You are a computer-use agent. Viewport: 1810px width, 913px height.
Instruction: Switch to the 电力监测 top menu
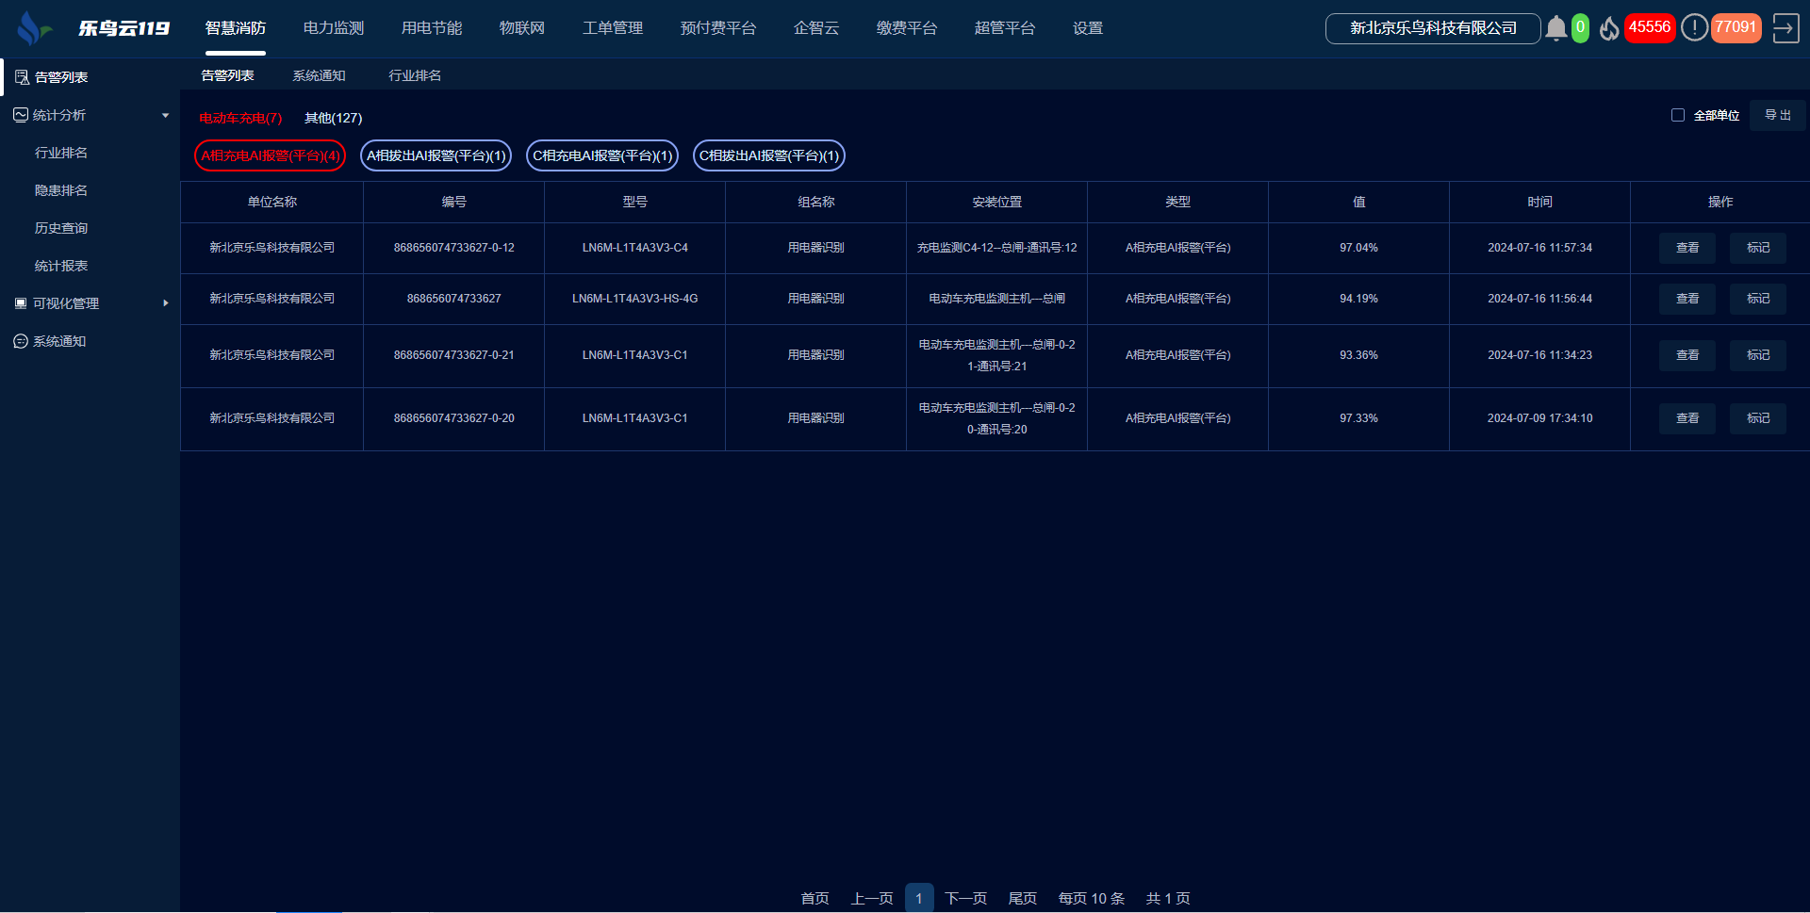(x=334, y=28)
